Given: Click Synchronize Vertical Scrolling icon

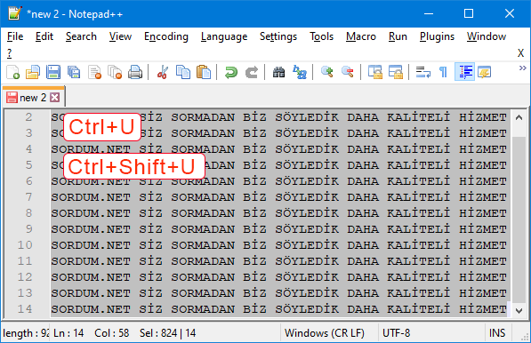Looking at the screenshot, I should 375,72.
